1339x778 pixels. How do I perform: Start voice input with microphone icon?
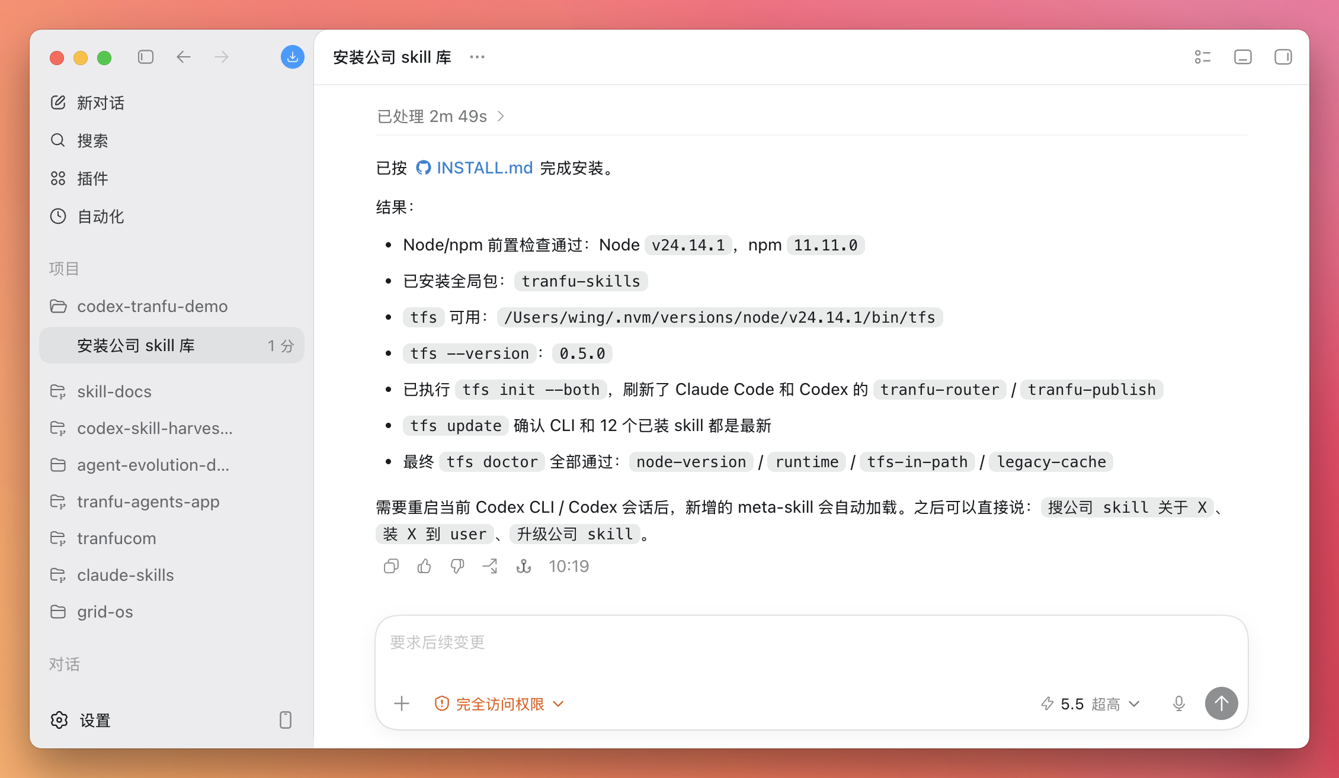coord(1179,703)
